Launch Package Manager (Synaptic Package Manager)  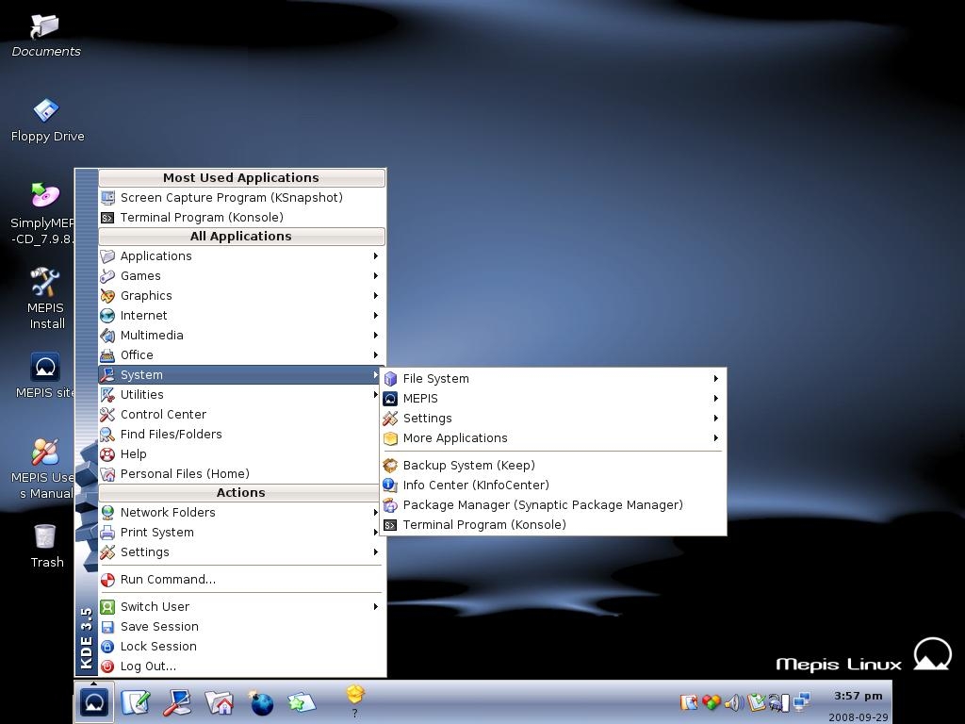(x=552, y=505)
